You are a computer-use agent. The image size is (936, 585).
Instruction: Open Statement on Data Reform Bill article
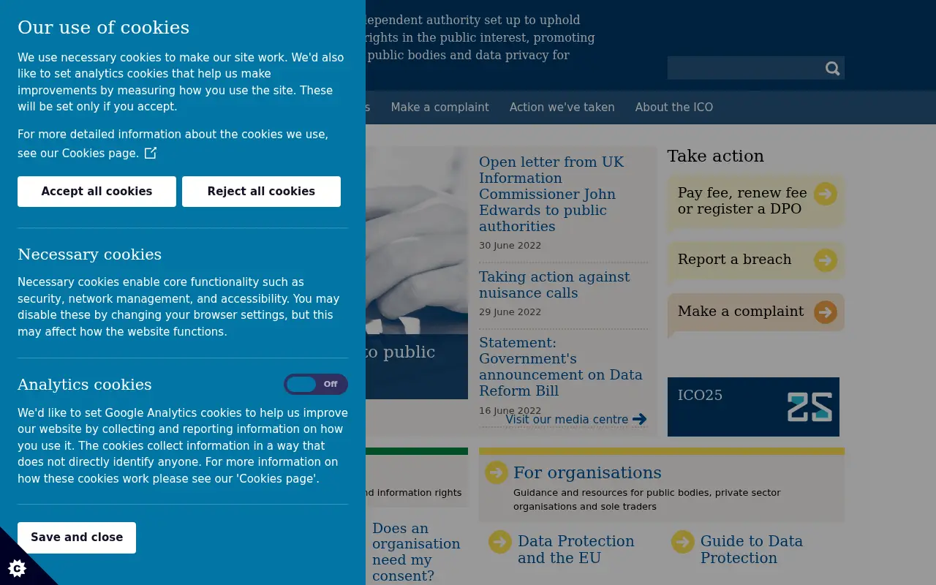[x=560, y=366]
